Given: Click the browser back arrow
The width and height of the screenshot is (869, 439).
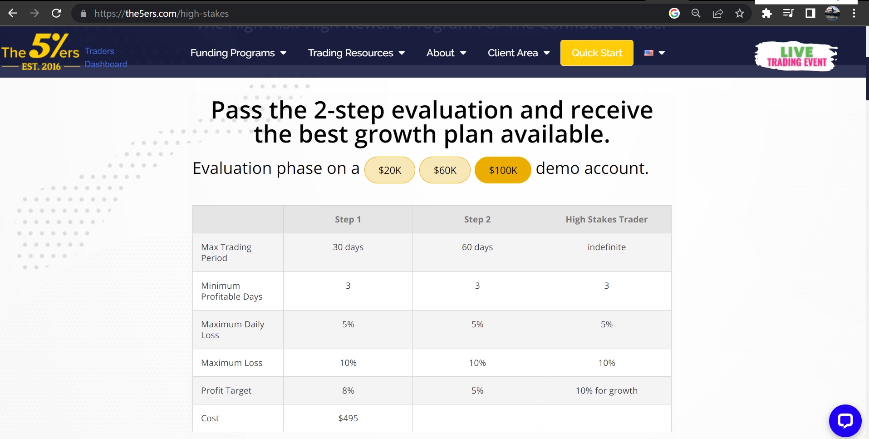Looking at the screenshot, I should [13, 13].
